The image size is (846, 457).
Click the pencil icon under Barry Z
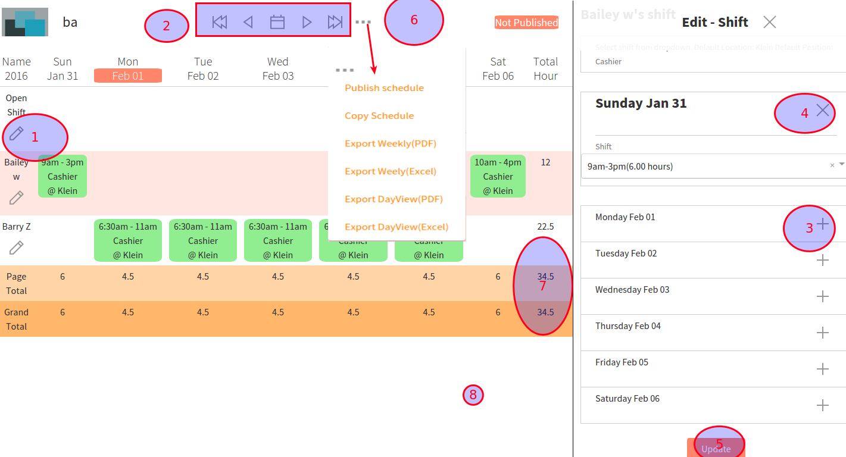16,248
